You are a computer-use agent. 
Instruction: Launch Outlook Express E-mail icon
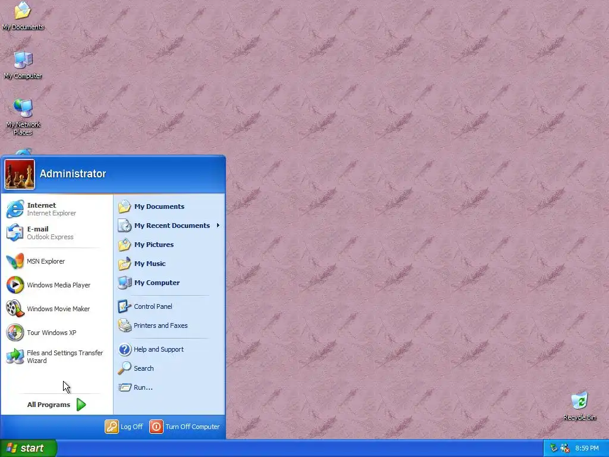point(15,233)
